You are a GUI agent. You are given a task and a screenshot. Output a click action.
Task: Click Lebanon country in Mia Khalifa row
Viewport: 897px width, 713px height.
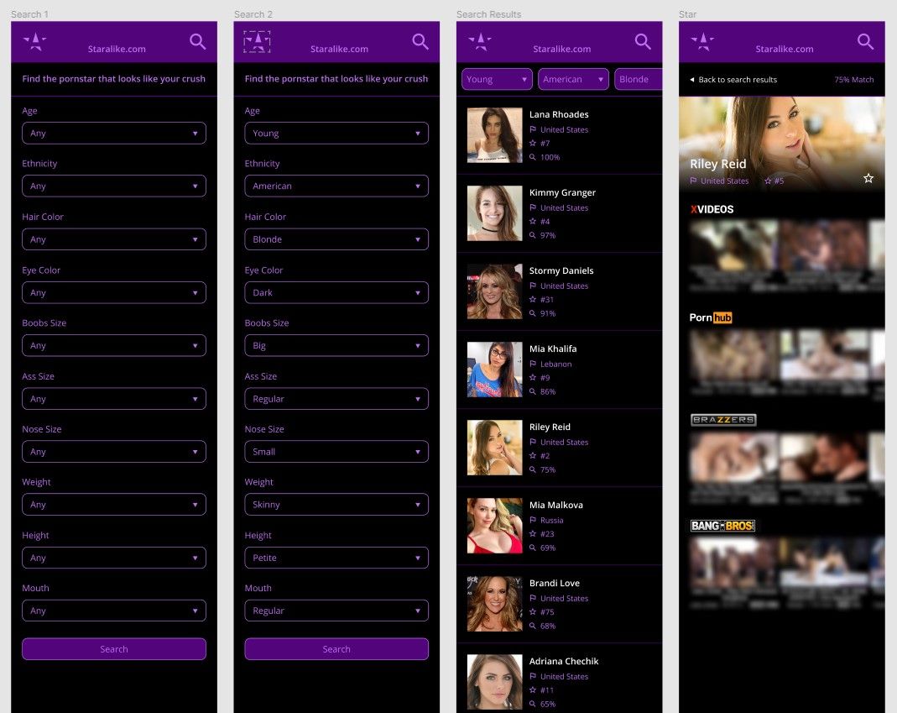(555, 364)
